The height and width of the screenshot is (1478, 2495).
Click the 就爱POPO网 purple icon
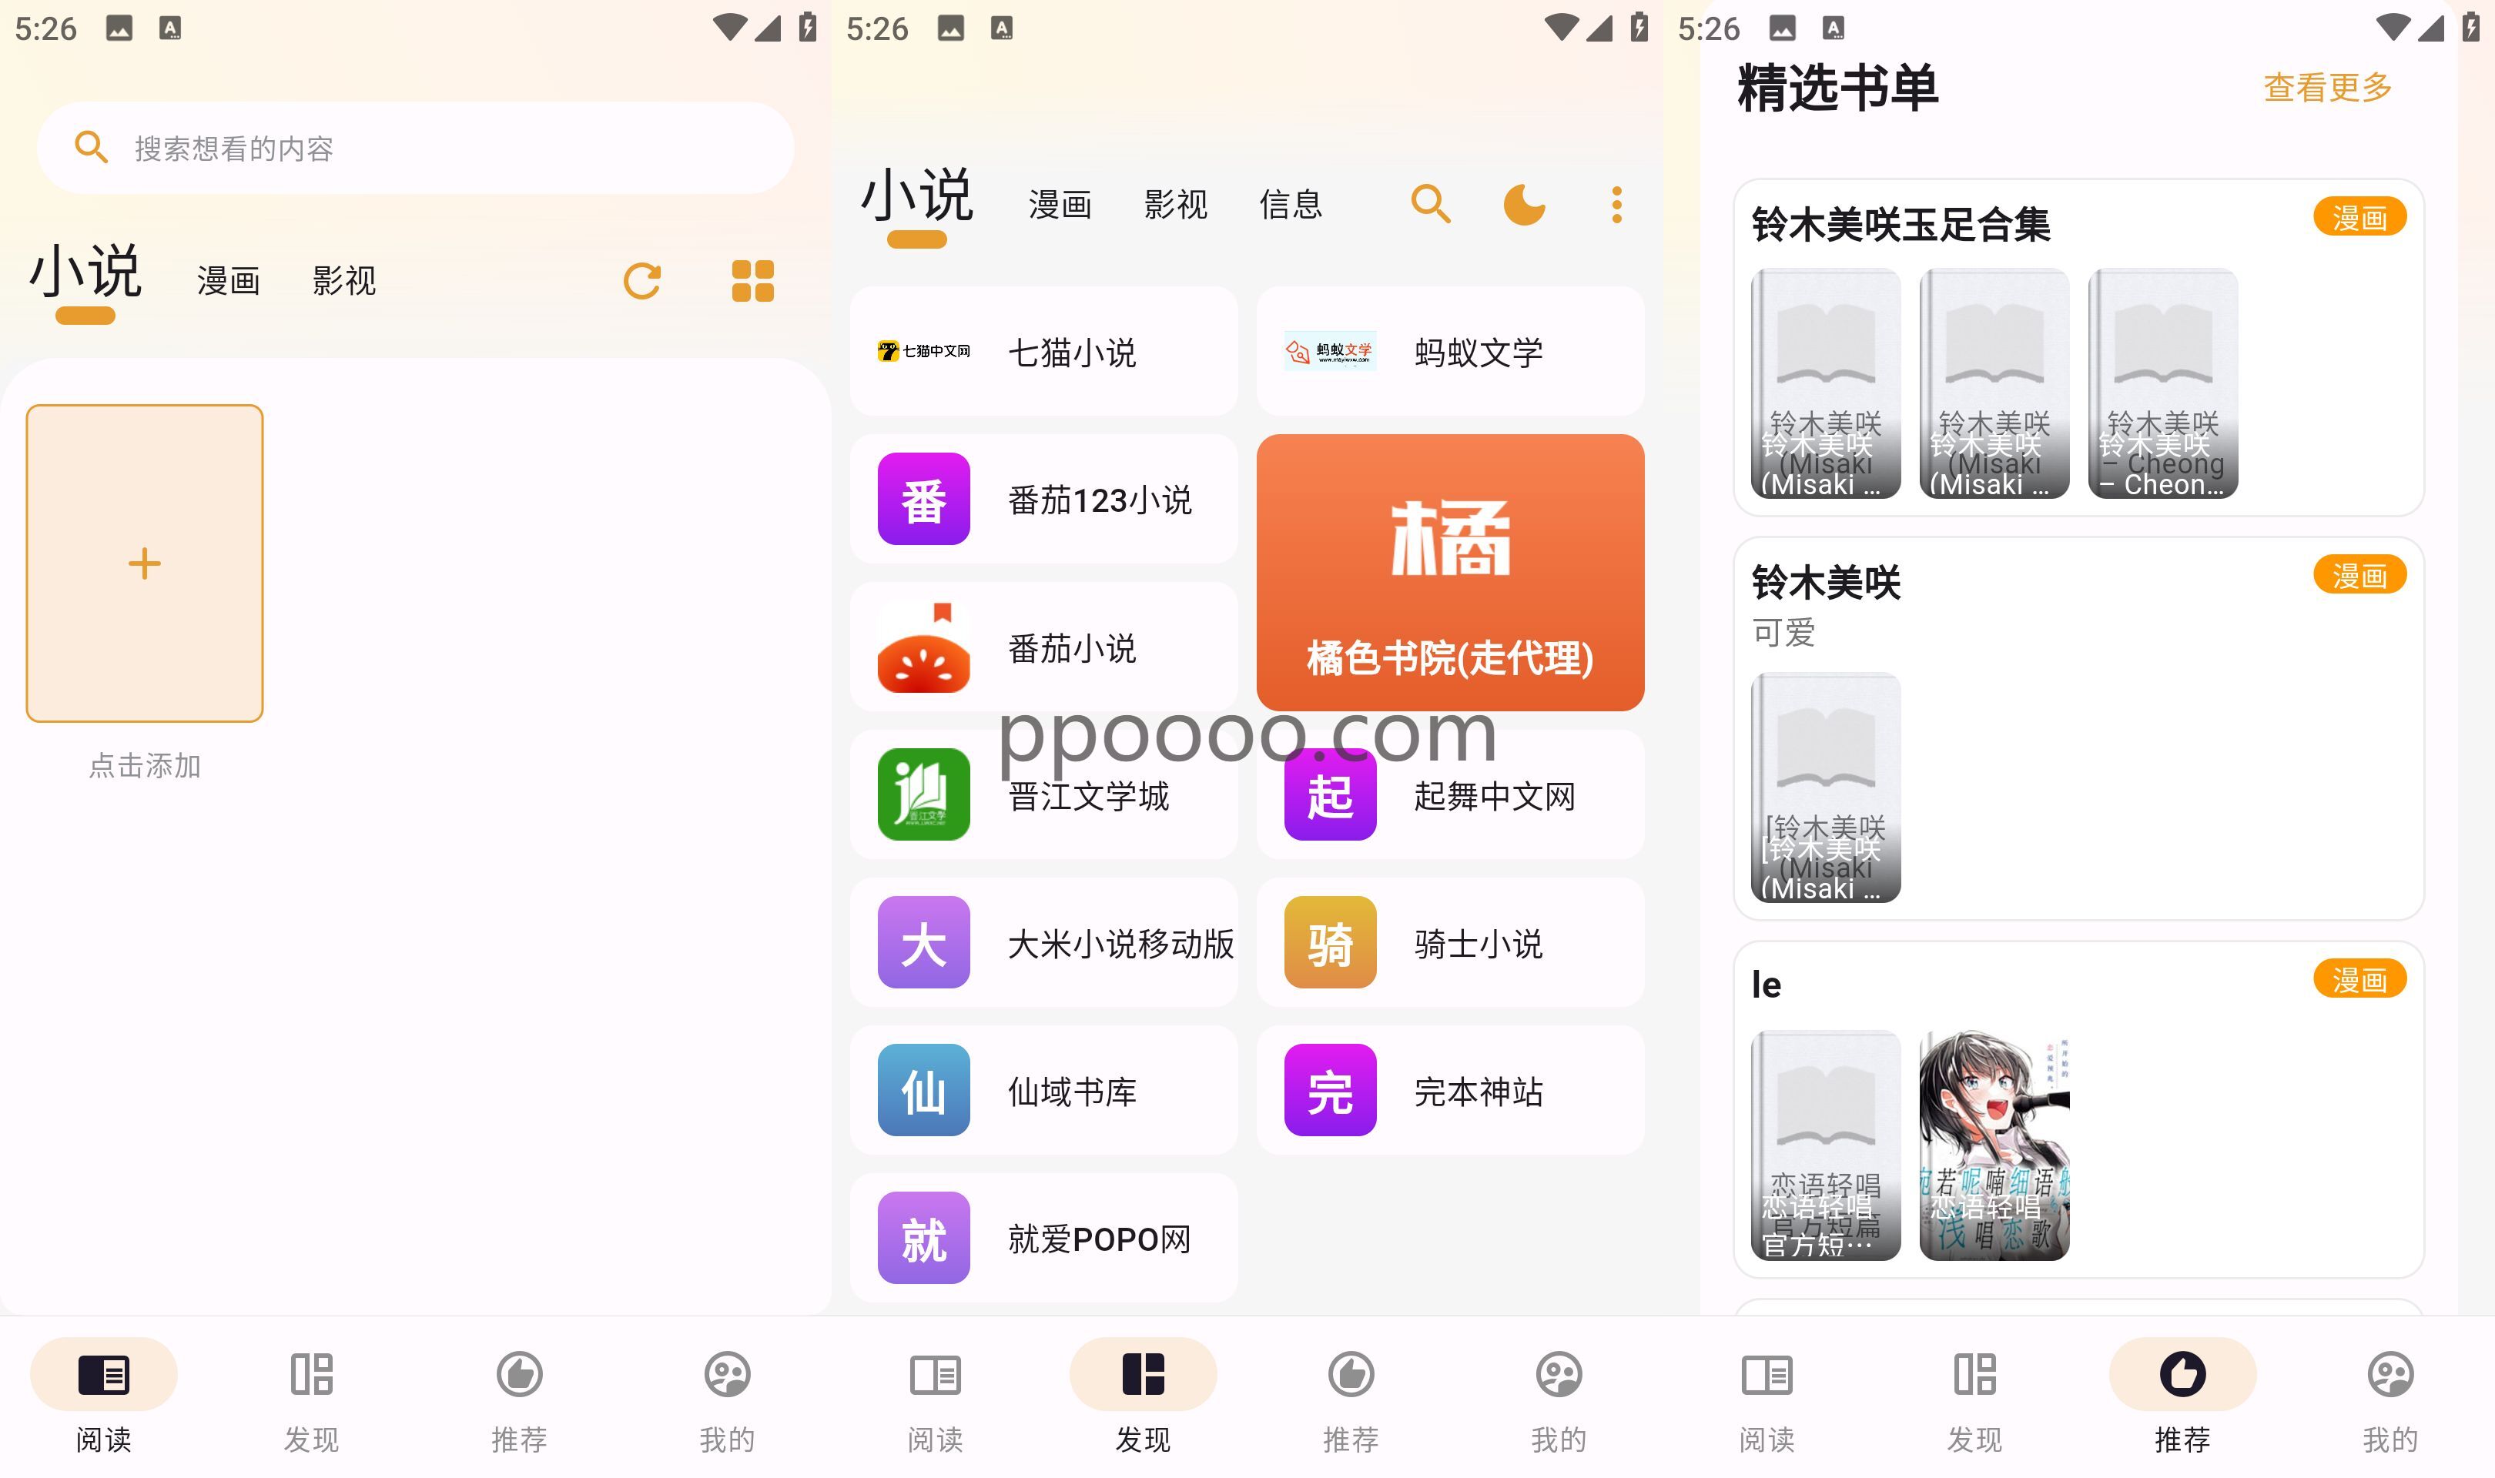tap(923, 1238)
